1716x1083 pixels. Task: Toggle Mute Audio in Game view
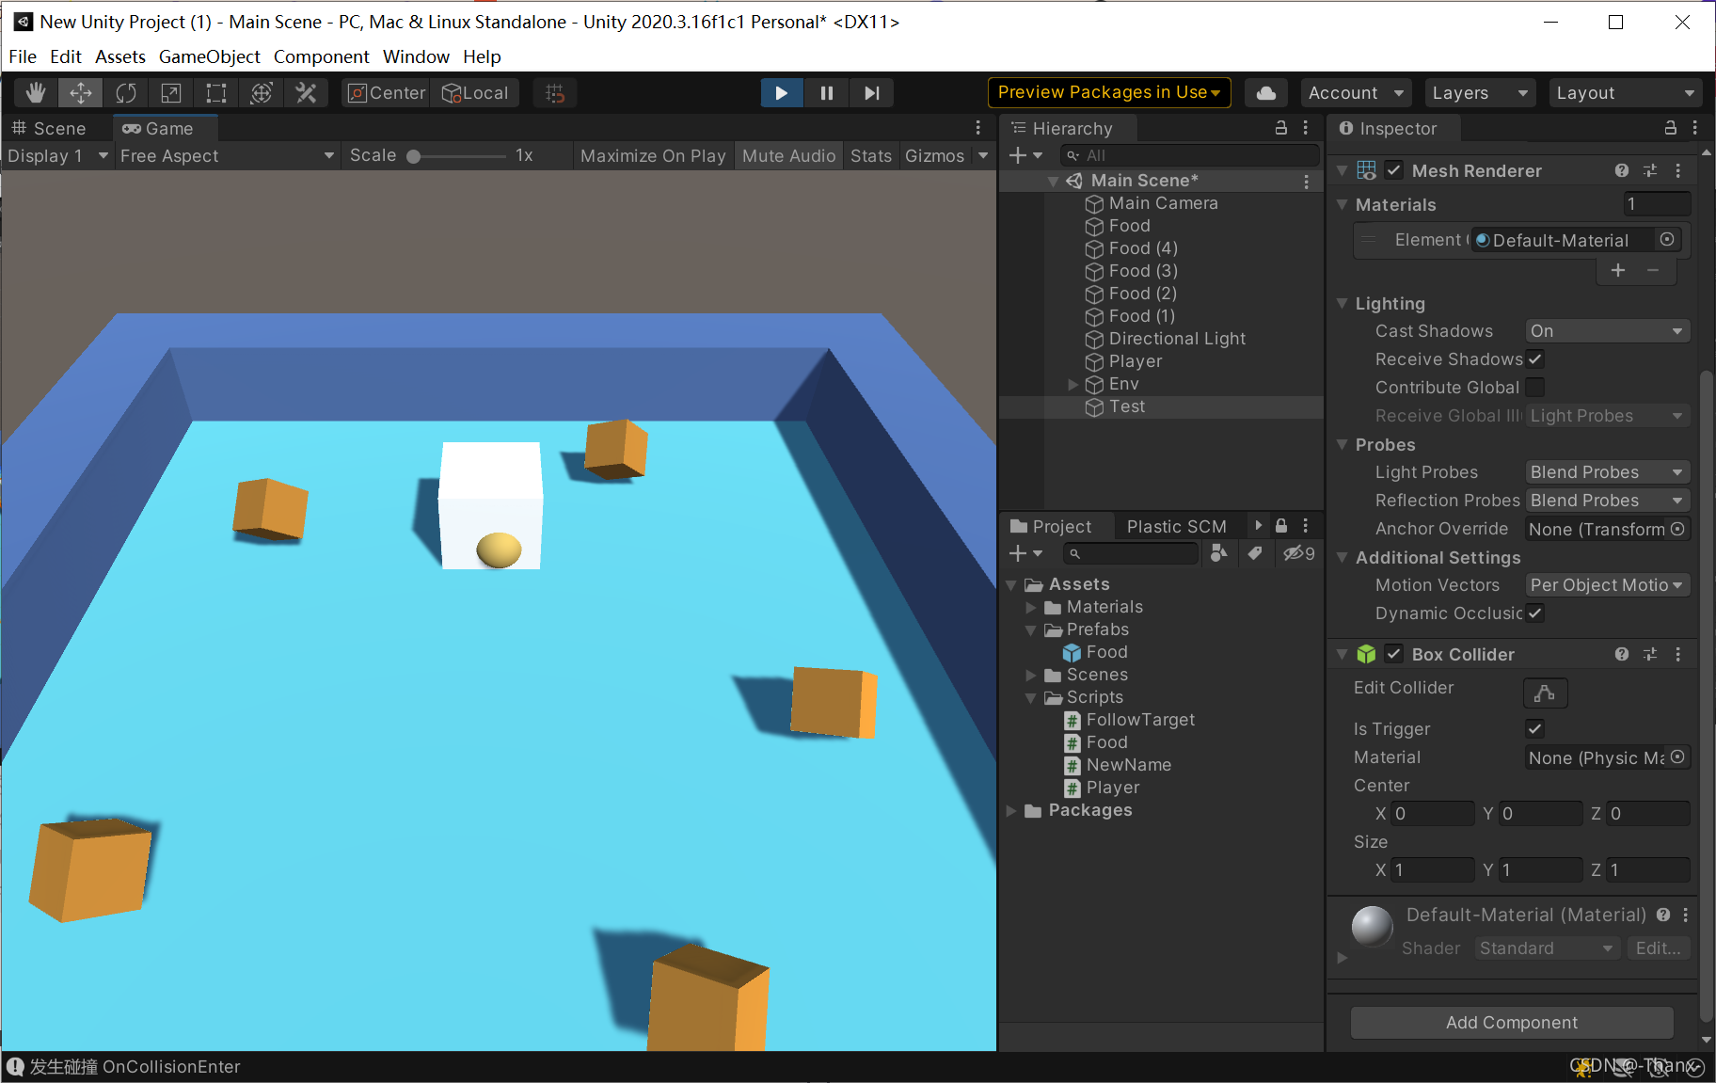pos(788,155)
